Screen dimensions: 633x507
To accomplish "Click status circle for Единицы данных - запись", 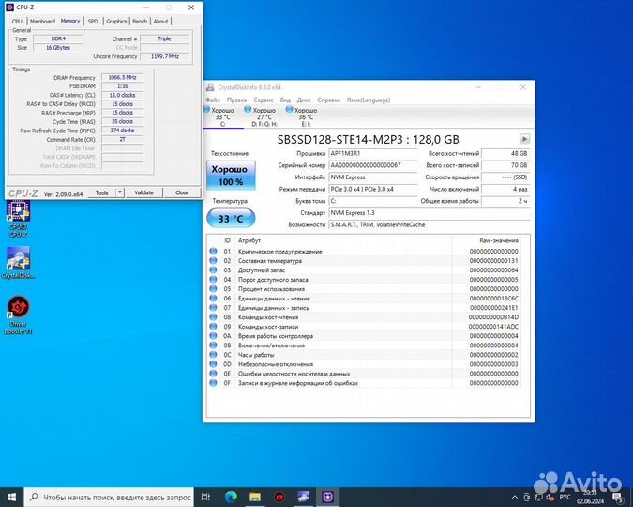I will pos(213,307).
